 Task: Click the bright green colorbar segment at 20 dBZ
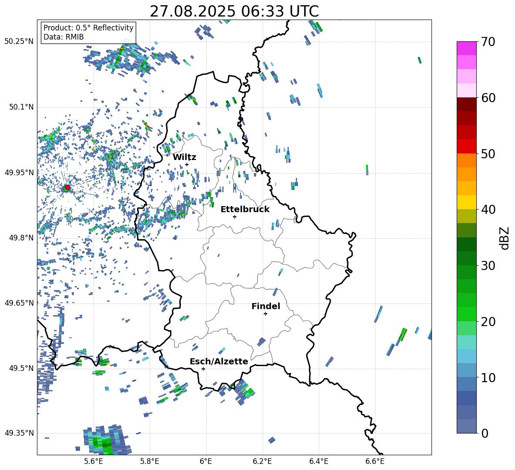click(x=466, y=314)
